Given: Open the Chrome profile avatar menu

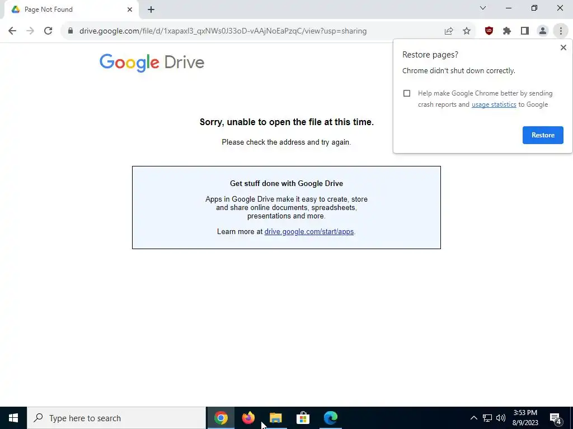Looking at the screenshot, I should (543, 31).
